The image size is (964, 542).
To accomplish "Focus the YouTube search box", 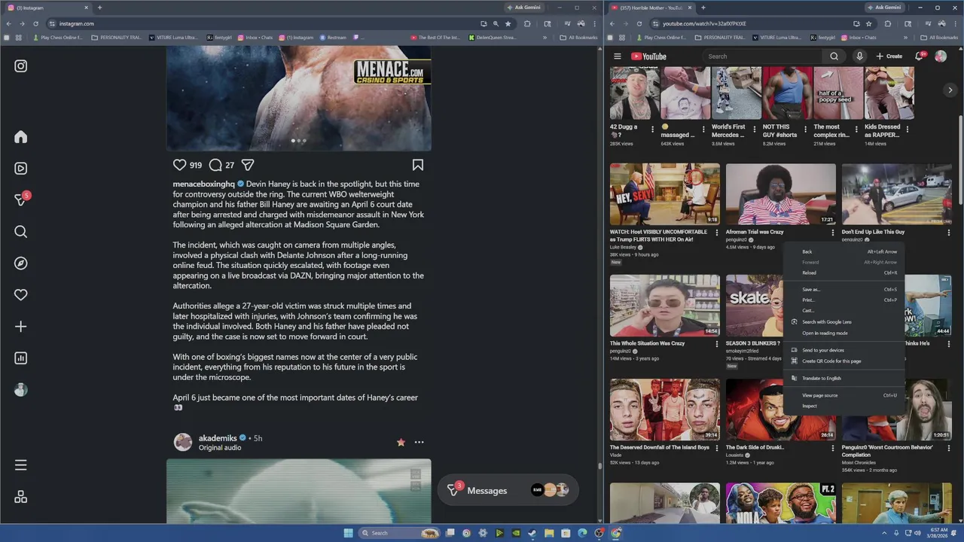I will (764, 56).
